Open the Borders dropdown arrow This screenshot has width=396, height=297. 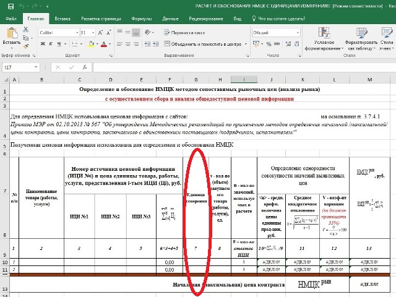point(81,44)
